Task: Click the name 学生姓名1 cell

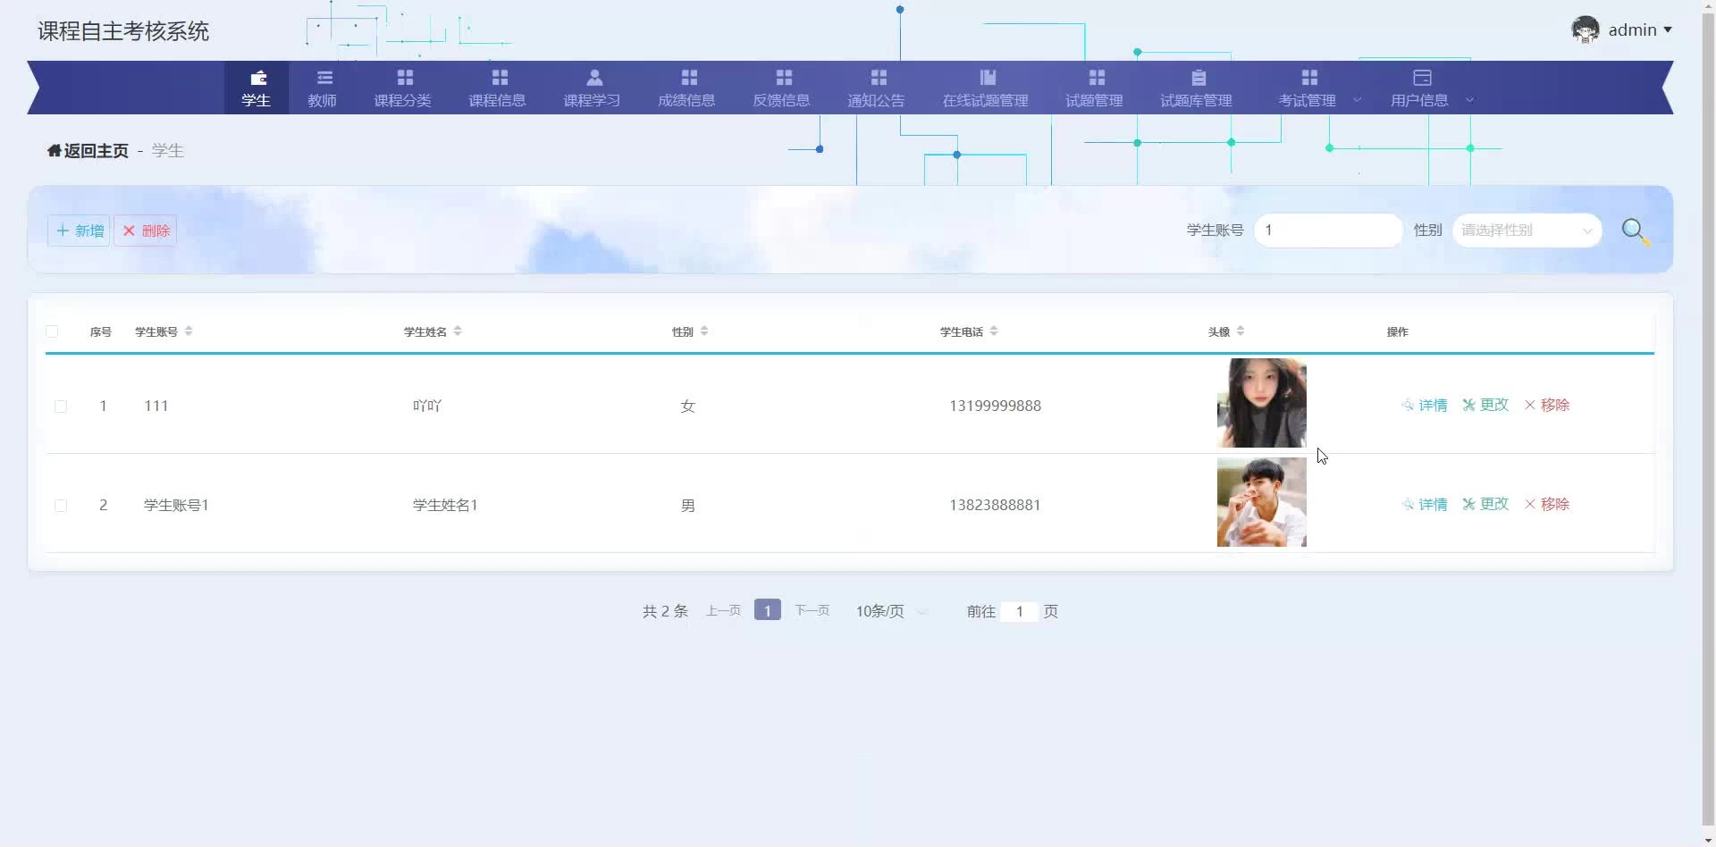Action: 445,505
